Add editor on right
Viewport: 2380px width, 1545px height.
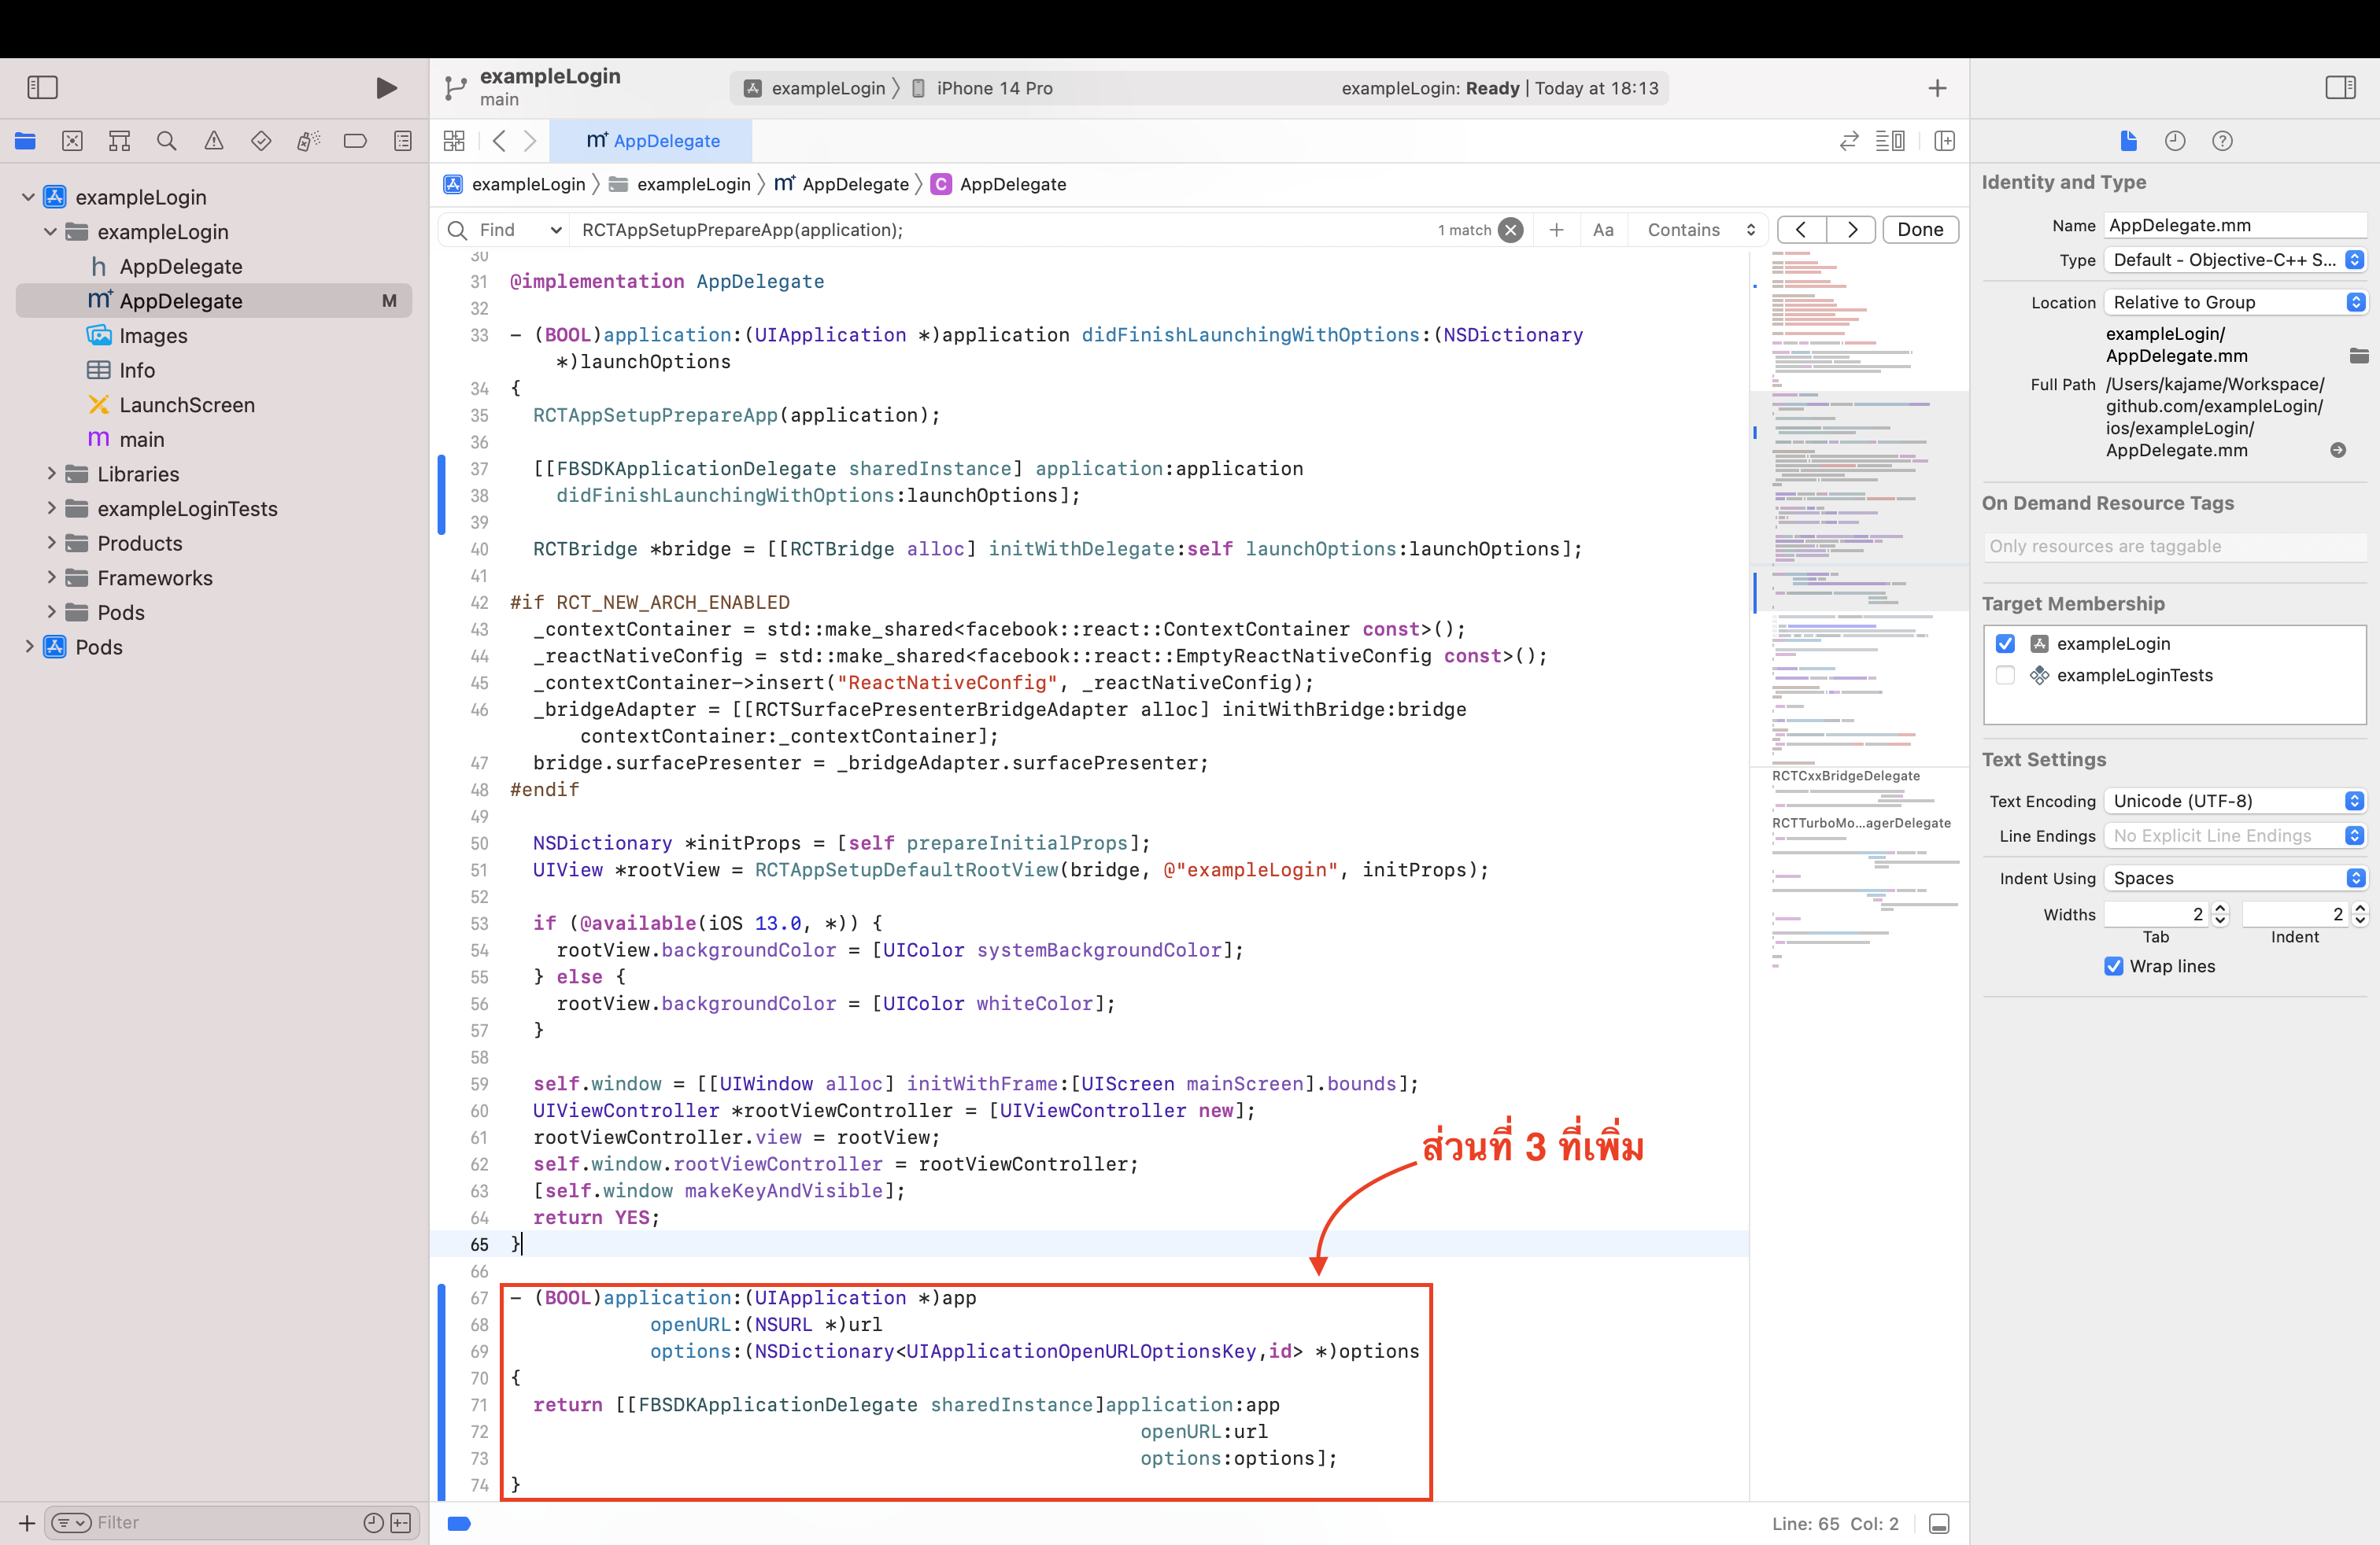1944,141
